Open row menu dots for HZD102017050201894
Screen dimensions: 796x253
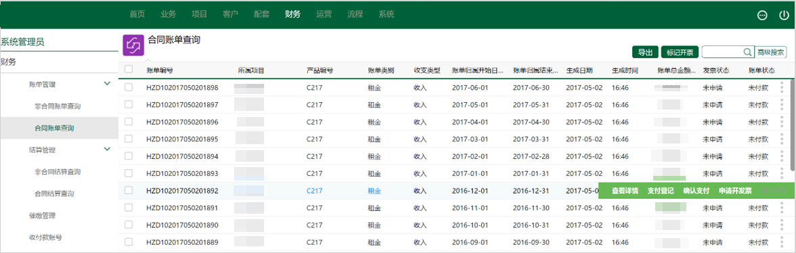pyautogui.click(x=782, y=156)
